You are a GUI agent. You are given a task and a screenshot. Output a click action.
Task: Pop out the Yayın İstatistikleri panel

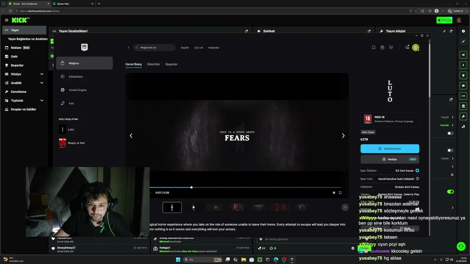click(246, 31)
